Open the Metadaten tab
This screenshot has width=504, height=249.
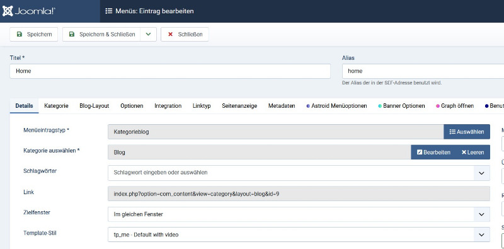pos(282,106)
